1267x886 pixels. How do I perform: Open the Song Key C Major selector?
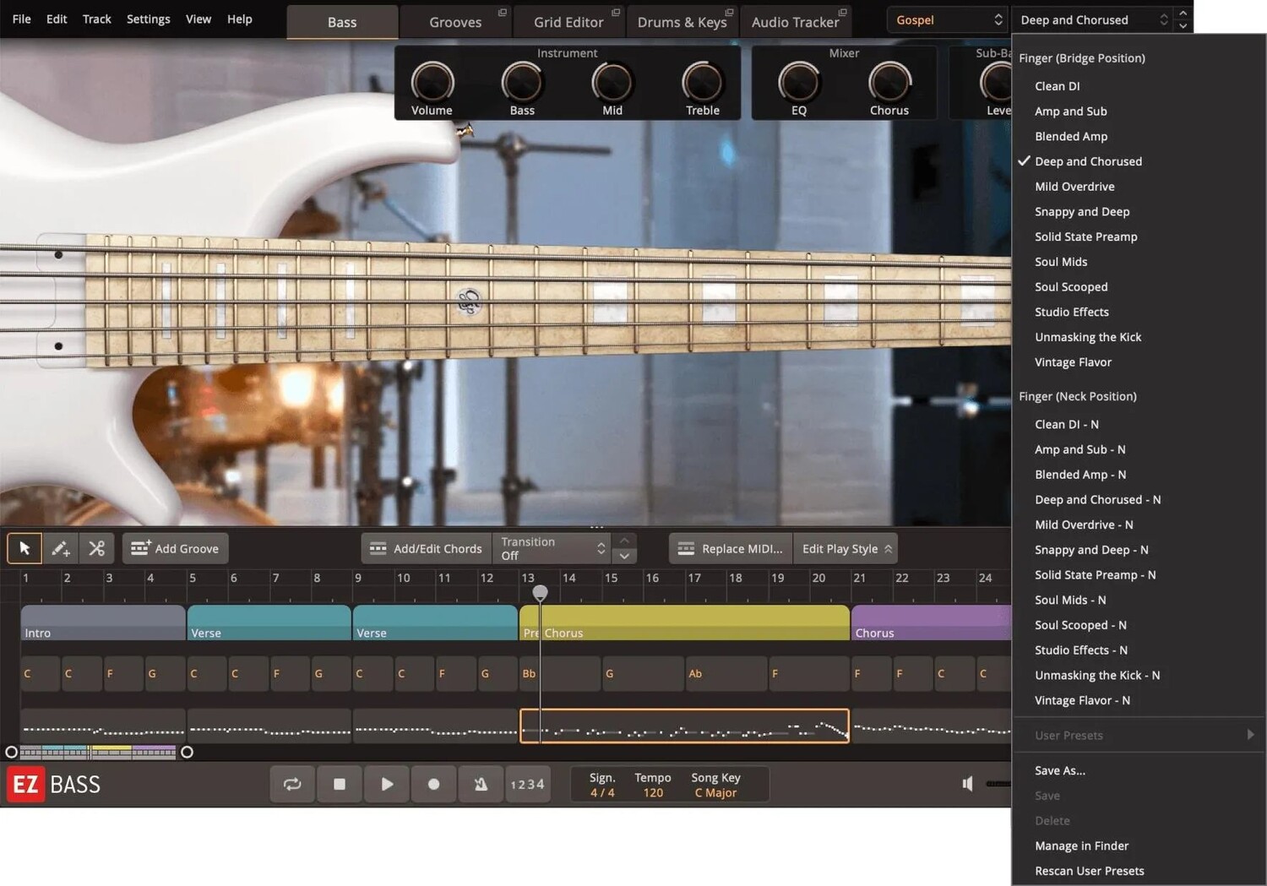715,785
